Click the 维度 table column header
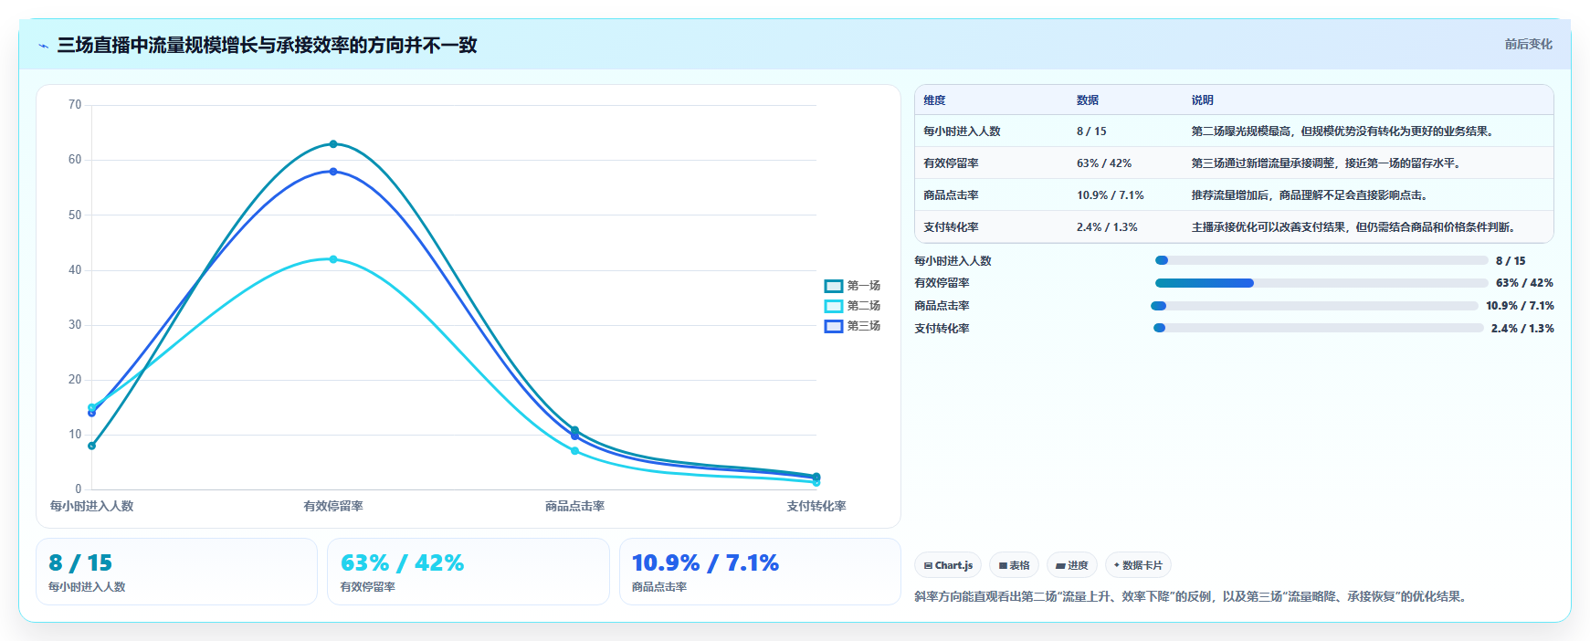1590x641 pixels. (934, 100)
